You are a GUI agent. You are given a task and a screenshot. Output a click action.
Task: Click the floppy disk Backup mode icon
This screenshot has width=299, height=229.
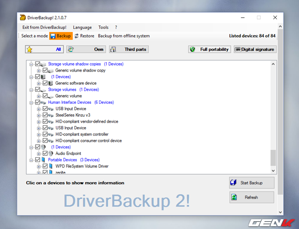pos(53,36)
